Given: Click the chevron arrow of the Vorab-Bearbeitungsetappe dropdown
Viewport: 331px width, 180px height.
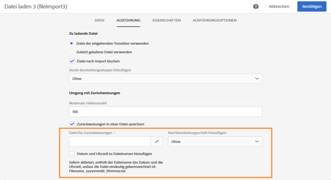Looking at the screenshot, I should pyautogui.click(x=257, y=79).
